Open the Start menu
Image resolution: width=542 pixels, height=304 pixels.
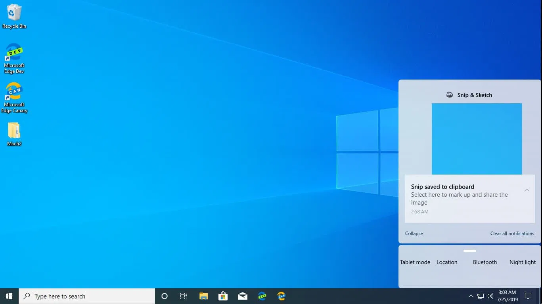(8, 296)
